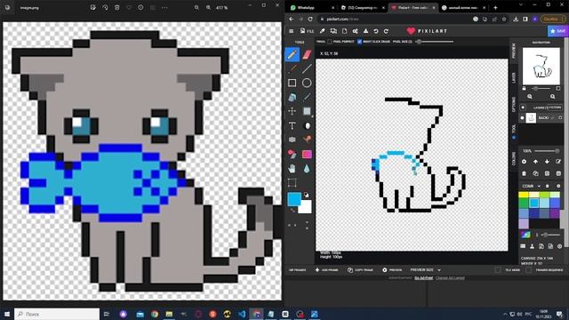
Task: Open Chrome from the taskbar
Action: pos(155,314)
